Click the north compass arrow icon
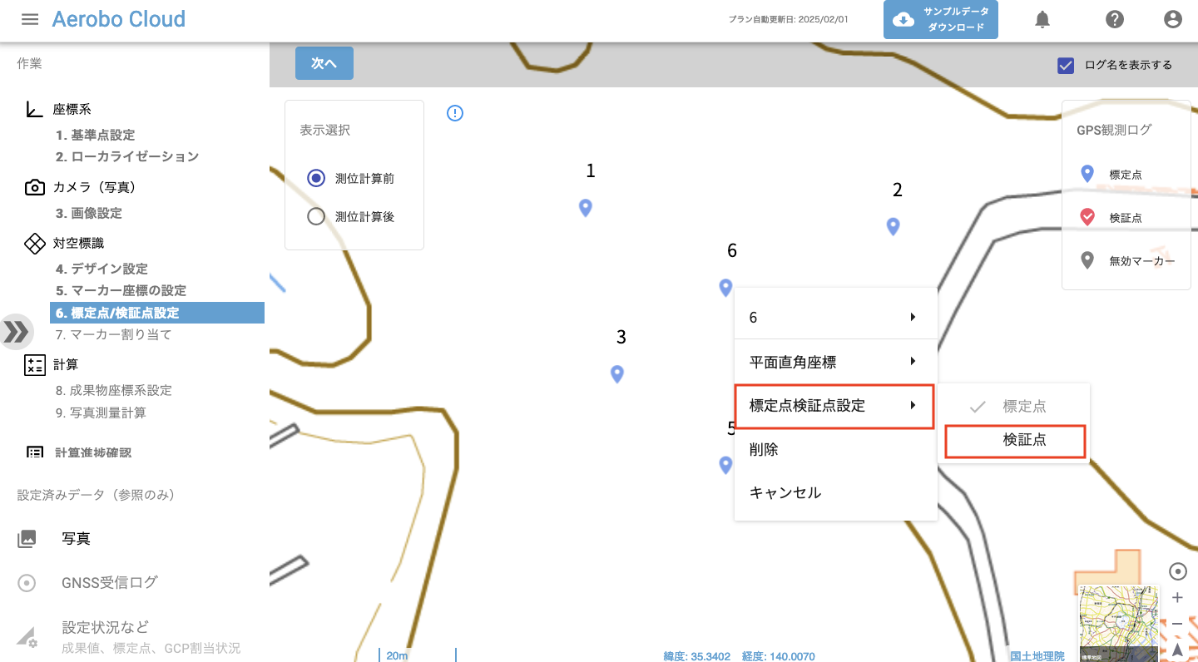 click(x=1177, y=650)
